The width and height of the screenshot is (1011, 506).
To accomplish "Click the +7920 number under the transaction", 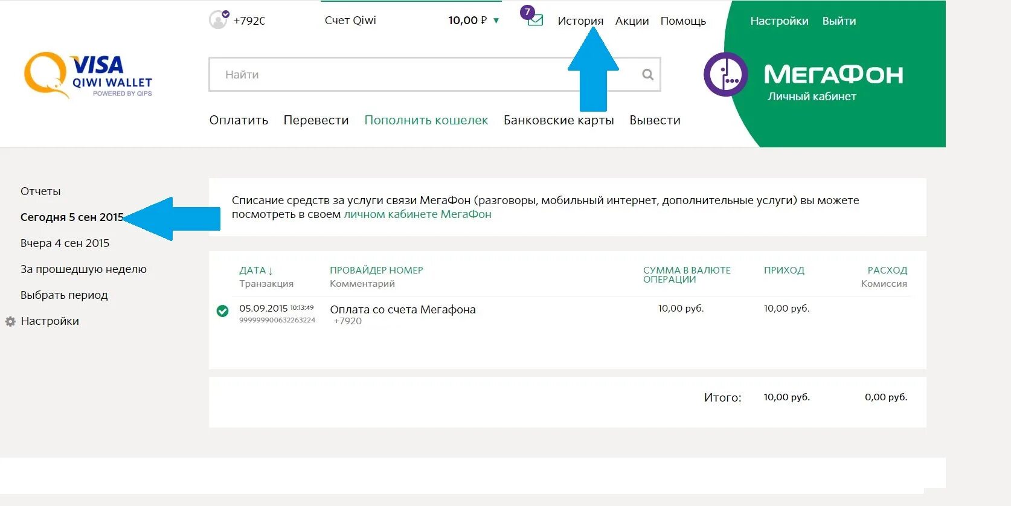I will point(348,321).
